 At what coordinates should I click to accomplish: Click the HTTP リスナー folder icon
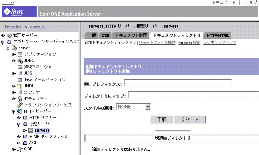click(x=25, y=118)
